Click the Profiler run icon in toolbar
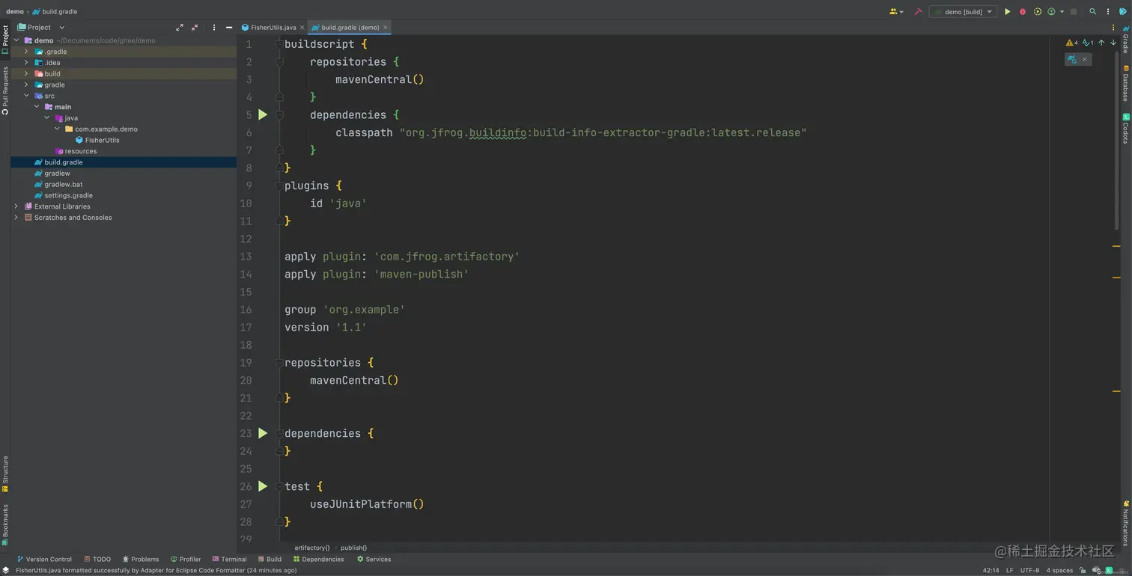The width and height of the screenshot is (1132, 576). coord(1051,12)
